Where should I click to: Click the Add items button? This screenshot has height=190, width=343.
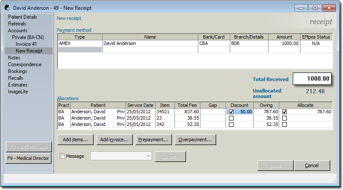click(x=75, y=140)
